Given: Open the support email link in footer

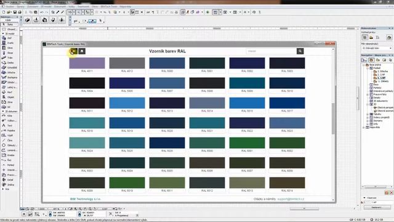Looking at the screenshot, I should coord(291,199).
